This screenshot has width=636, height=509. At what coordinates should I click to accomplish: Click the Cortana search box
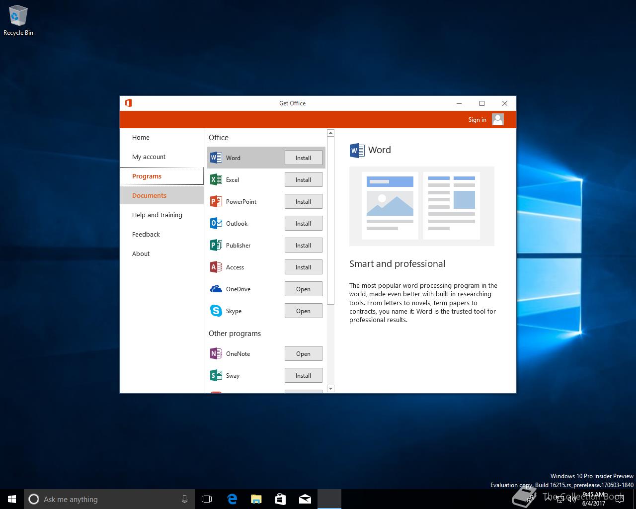coord(109,499)
